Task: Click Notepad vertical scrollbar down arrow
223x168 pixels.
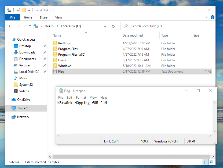Action: click(x=214, y=131)
